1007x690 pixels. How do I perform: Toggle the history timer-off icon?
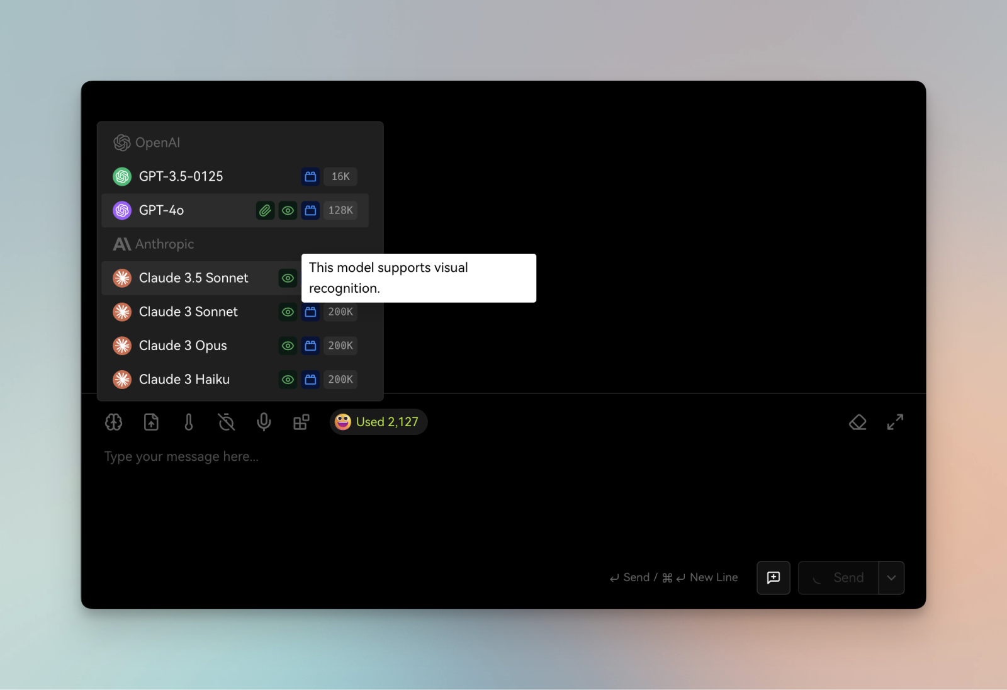(227, 422)
